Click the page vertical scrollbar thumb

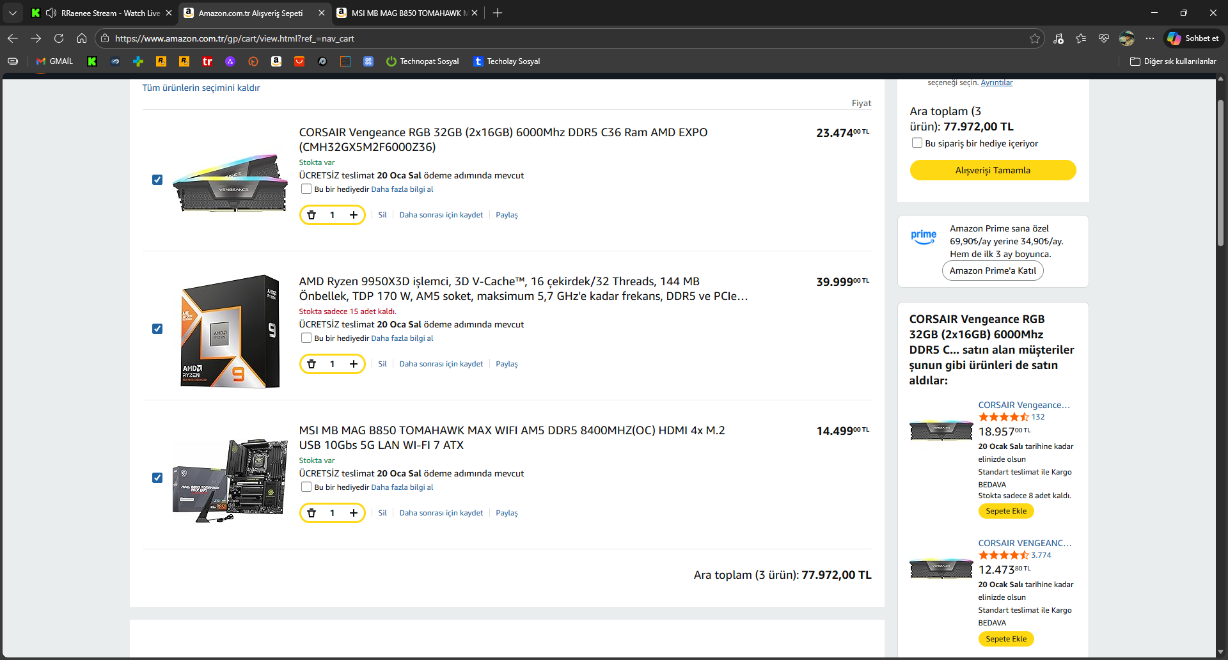tap(1220, 173)
